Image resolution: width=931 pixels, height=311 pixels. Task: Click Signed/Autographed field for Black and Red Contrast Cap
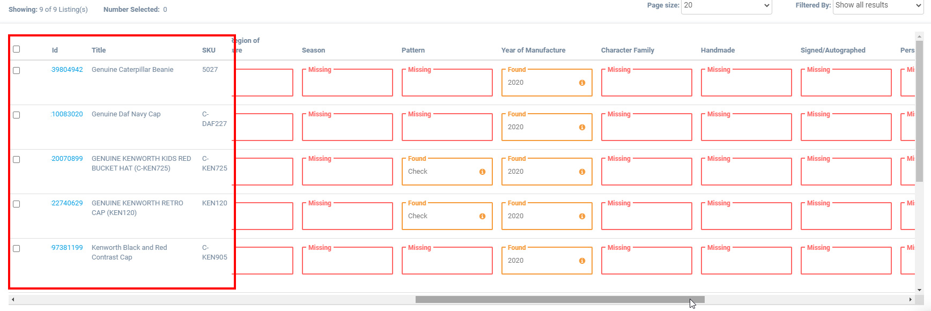tap(846, 261)
